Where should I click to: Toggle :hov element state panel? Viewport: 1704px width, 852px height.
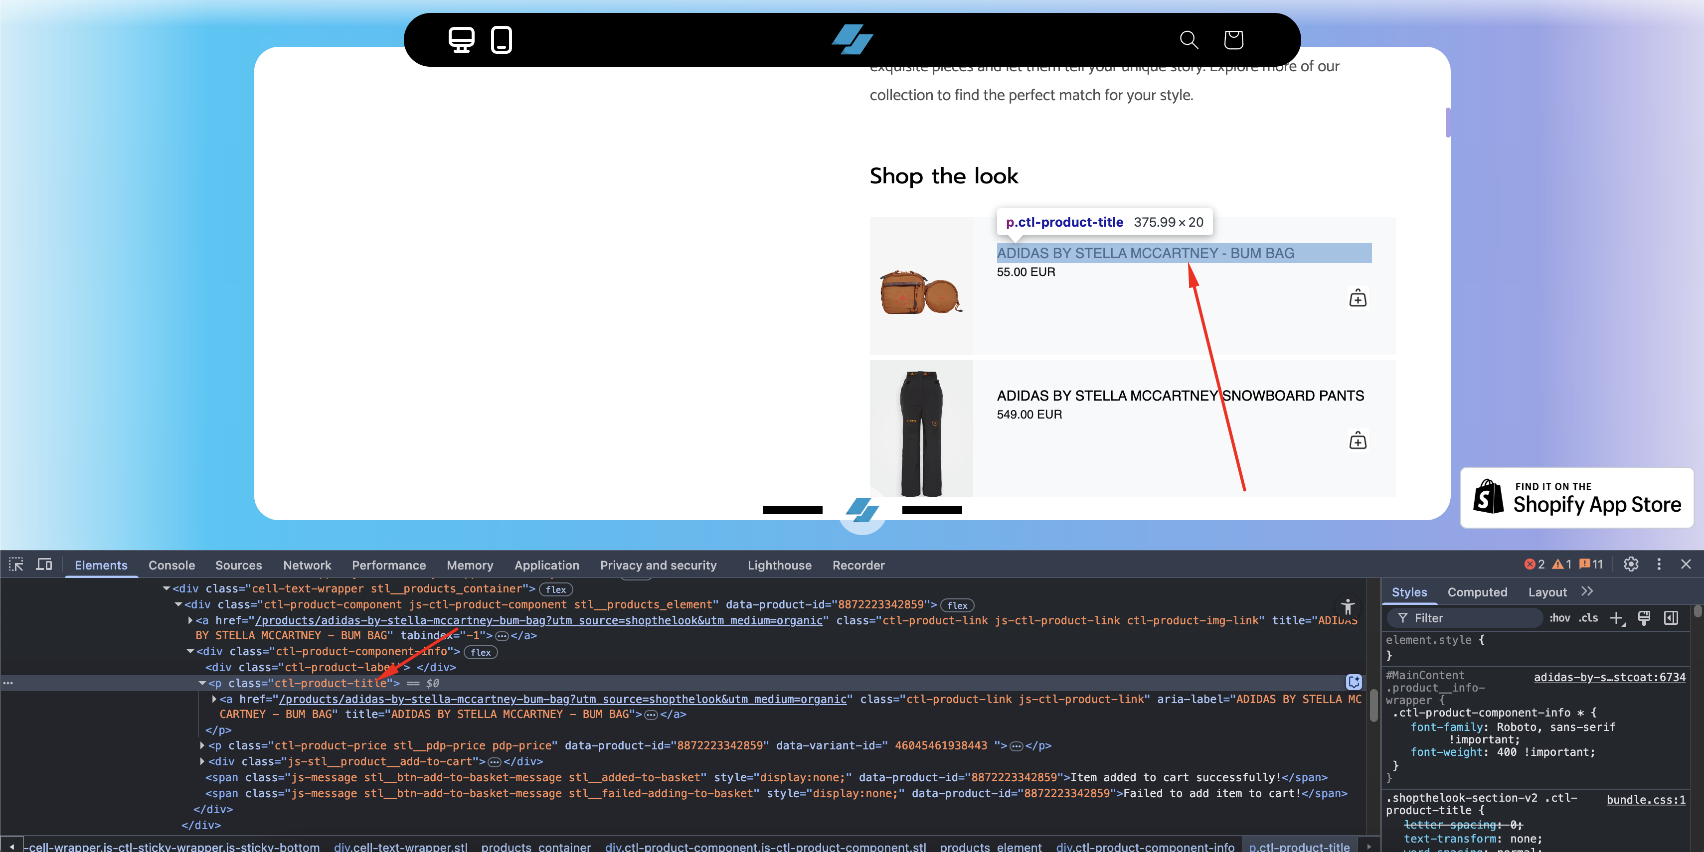pos(1559,618)
